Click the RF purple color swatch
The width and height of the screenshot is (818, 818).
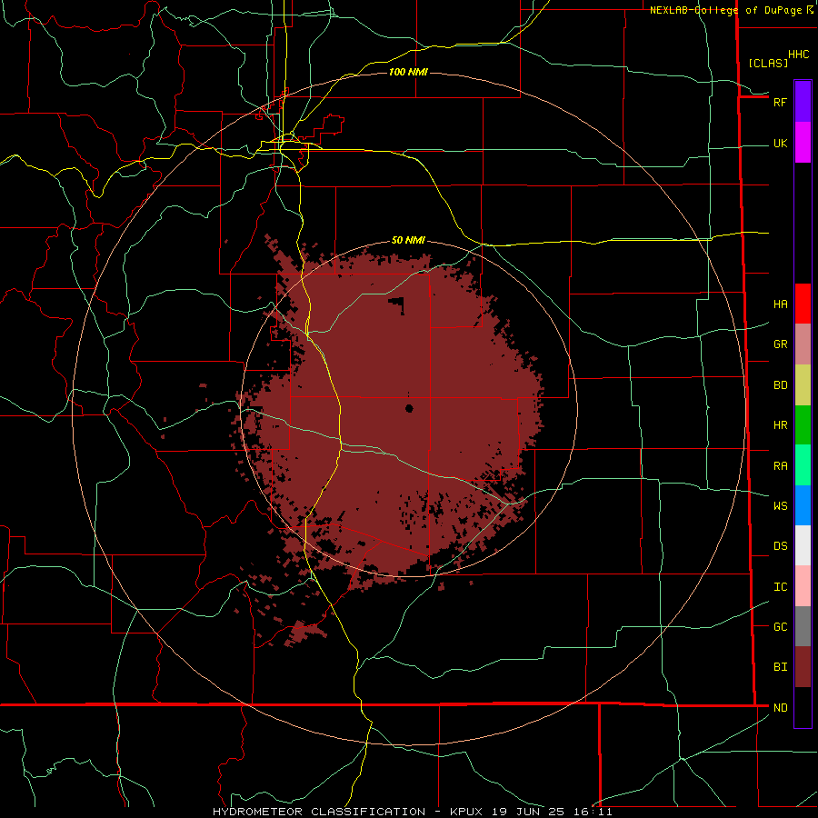[x=803, y=102]
